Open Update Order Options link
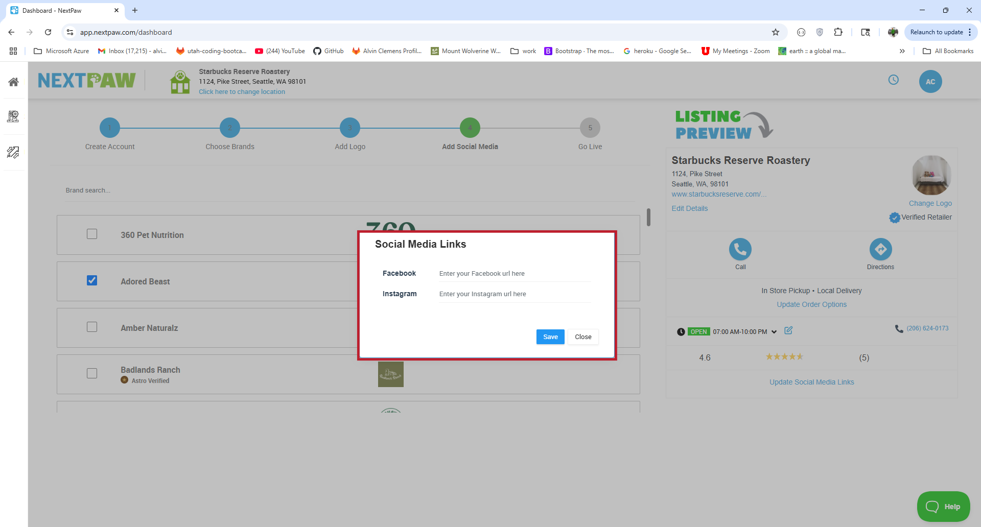 click(812, 304)
